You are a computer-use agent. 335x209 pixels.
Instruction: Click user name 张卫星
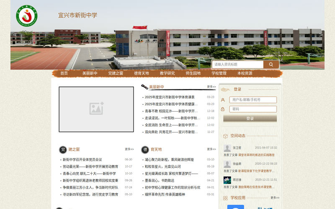click(237, 148)
